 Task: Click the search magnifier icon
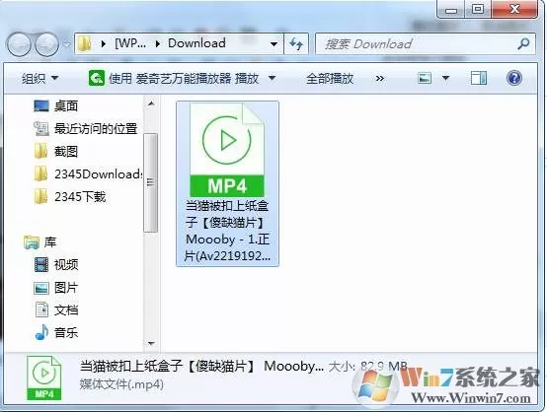[523, 44]
